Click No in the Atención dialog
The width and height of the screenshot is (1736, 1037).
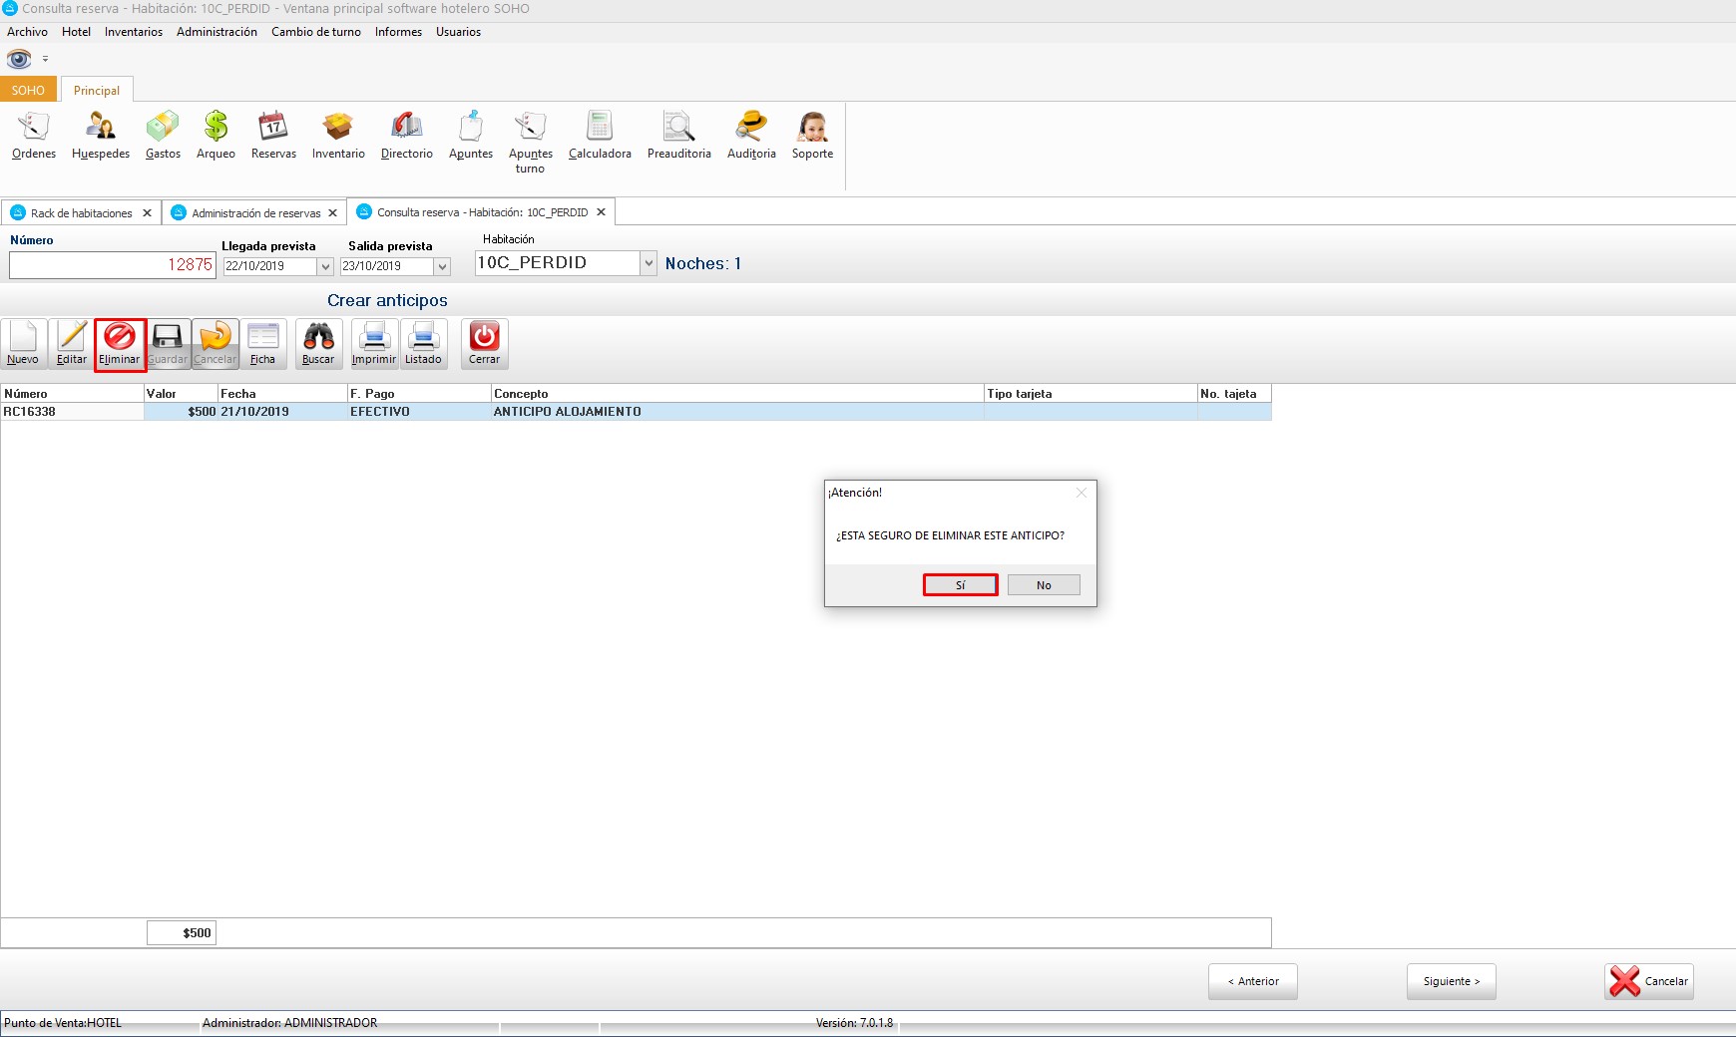point(1044,585)
